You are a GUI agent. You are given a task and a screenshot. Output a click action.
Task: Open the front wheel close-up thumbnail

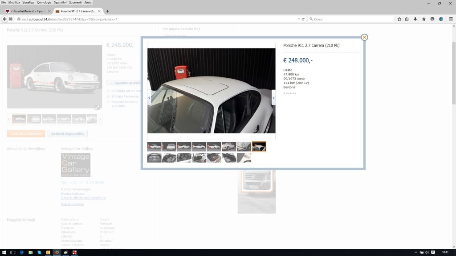(229, 147)
